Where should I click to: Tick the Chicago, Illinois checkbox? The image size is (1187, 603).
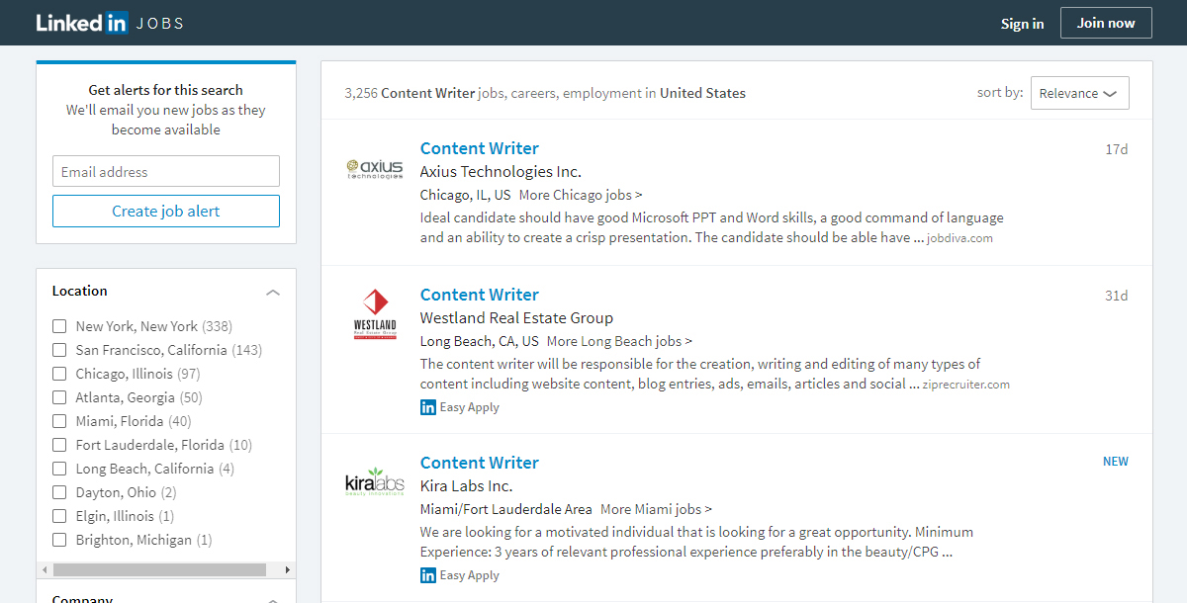[59, 374]
